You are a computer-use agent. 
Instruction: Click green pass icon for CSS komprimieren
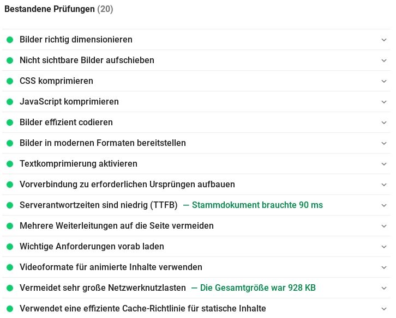click(x=10, y=81)
